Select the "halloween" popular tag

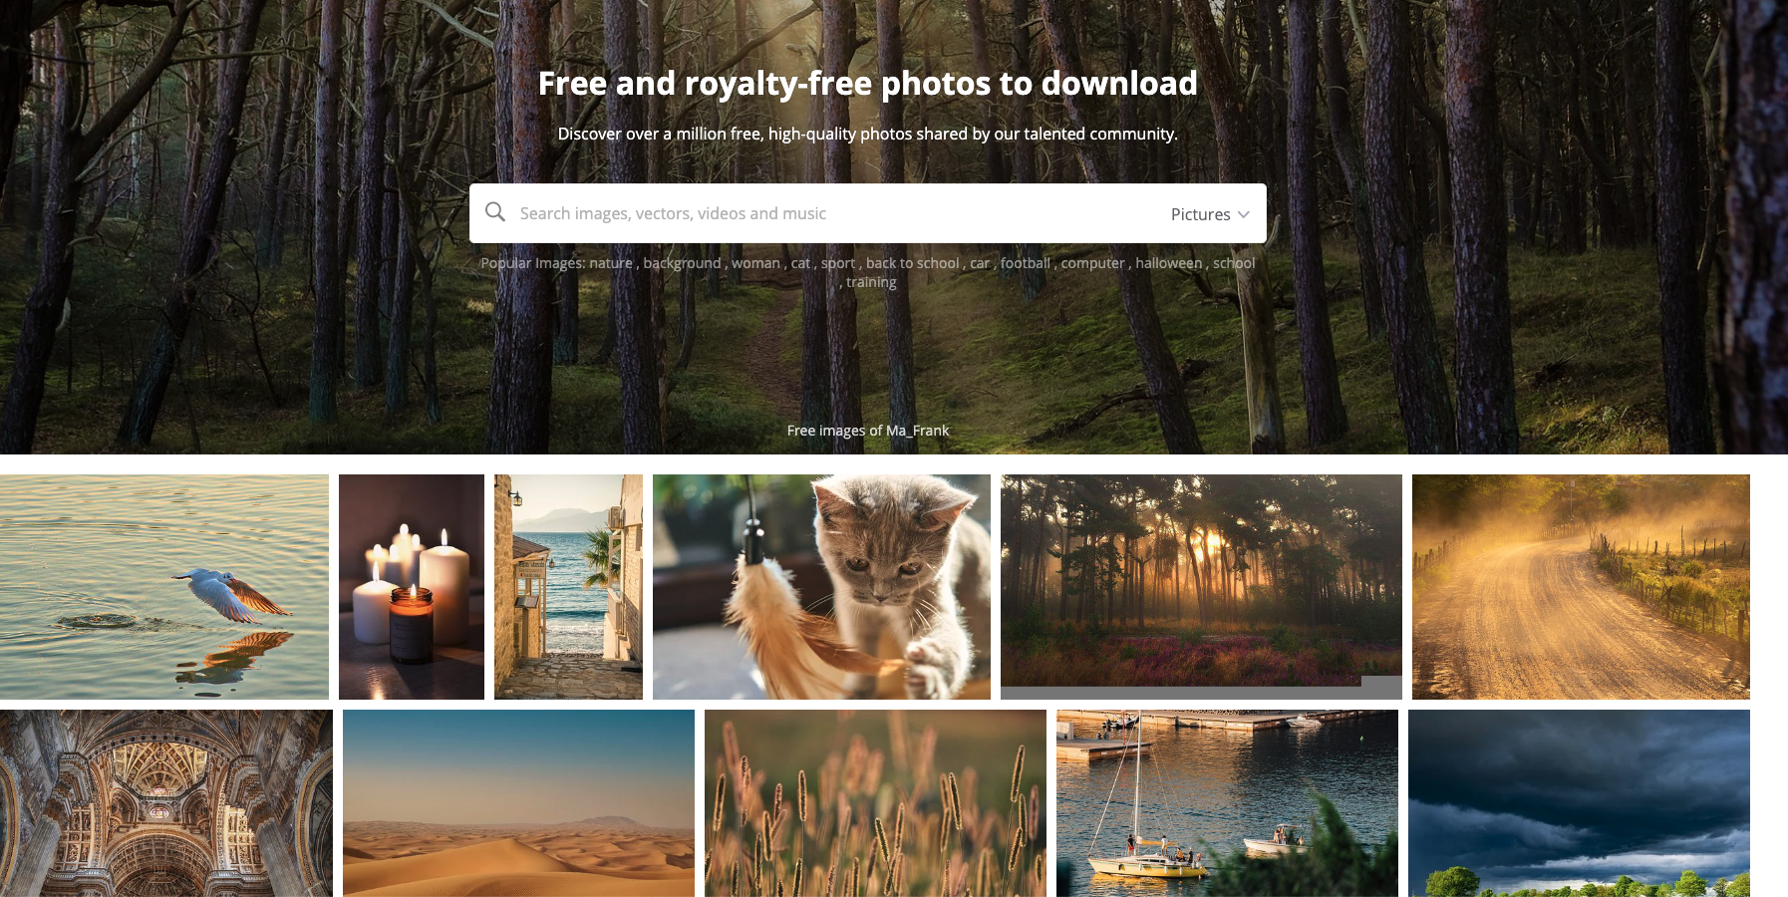(1168, 263)
